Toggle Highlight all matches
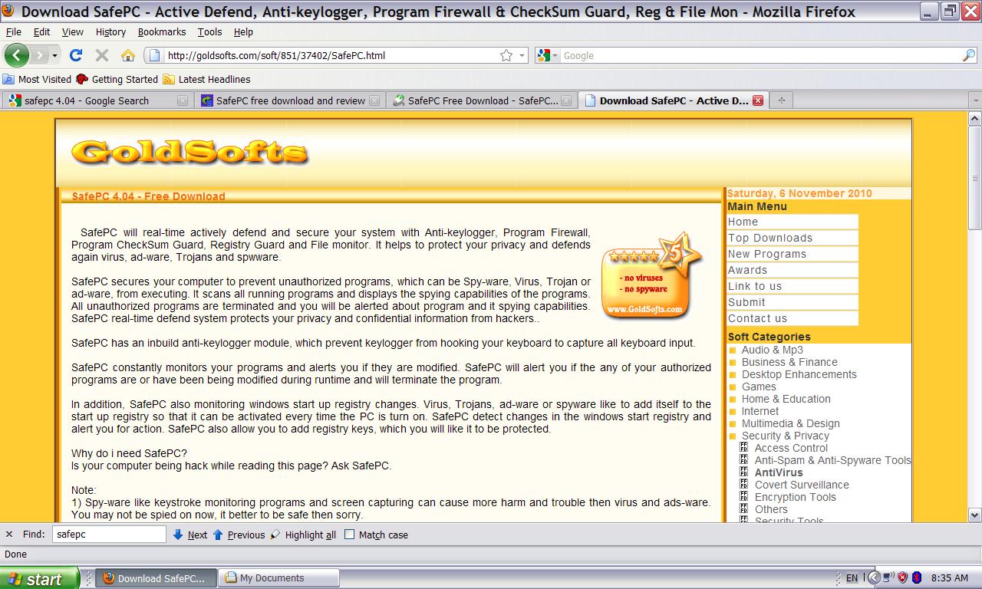The image size is (982, 589). tap(303, 535)
